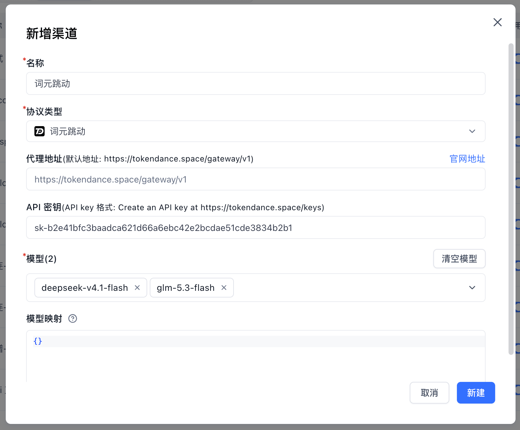The height and width of the screenshot is (430, 520).
Task: Click the 名称 input field
Action: [256, 83]
